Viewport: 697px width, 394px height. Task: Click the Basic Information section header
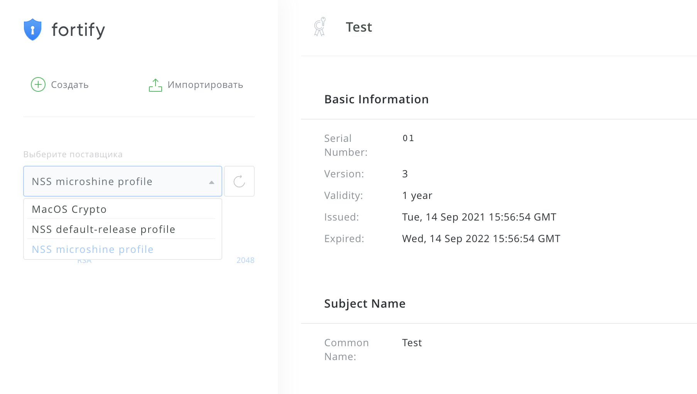376,99
